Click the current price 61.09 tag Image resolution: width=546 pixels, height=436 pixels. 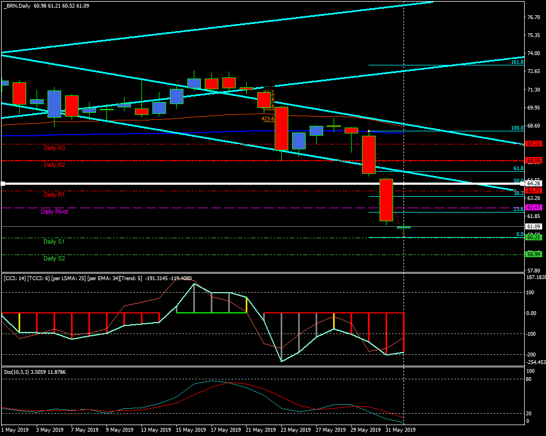533,227
